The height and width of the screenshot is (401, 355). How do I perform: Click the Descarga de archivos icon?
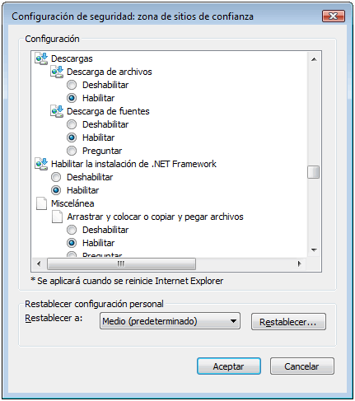pos(57,72)
